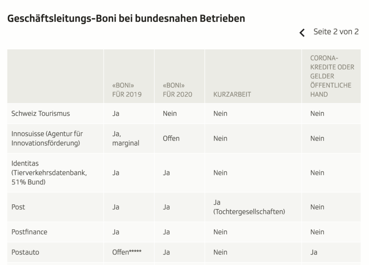
Task: Select the "Schweiz Tourismus" row label
Action: click(41, 113)
